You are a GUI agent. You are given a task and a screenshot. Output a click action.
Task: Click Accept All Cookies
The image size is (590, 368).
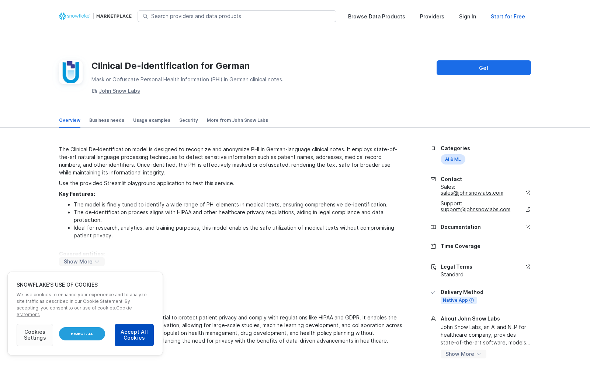tap(134, 335)
